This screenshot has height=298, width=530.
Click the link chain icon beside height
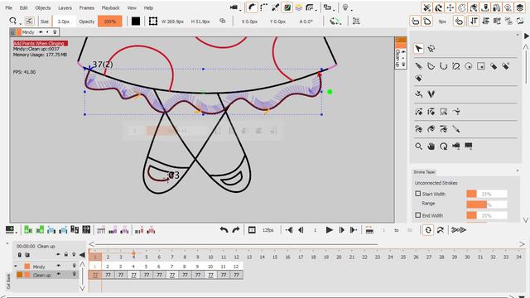coord(223,21)
